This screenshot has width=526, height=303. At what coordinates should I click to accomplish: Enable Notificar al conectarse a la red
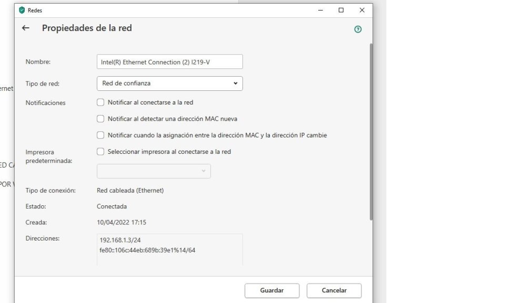[x=100, y=102]
